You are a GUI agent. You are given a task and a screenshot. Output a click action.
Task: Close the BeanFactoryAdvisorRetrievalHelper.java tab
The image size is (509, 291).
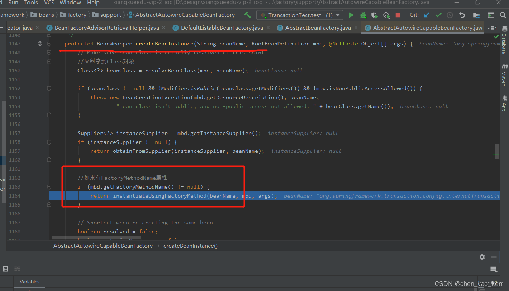(163, 28)
